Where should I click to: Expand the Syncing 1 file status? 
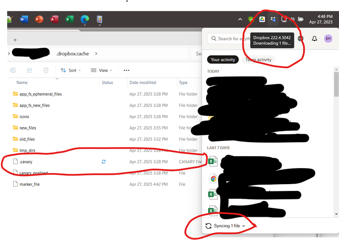tap(225, 226)
